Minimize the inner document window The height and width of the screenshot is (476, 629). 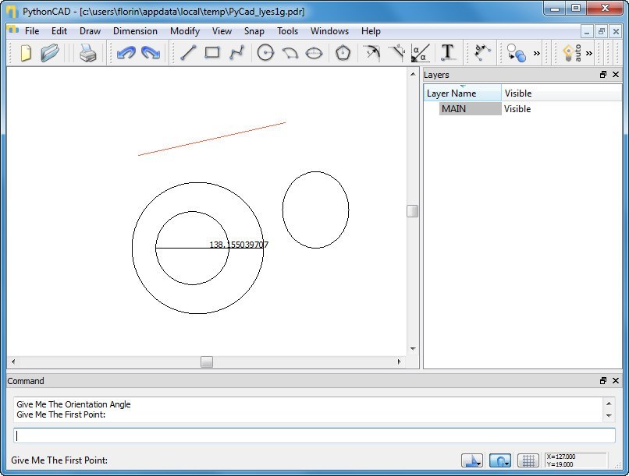(587, 32)
